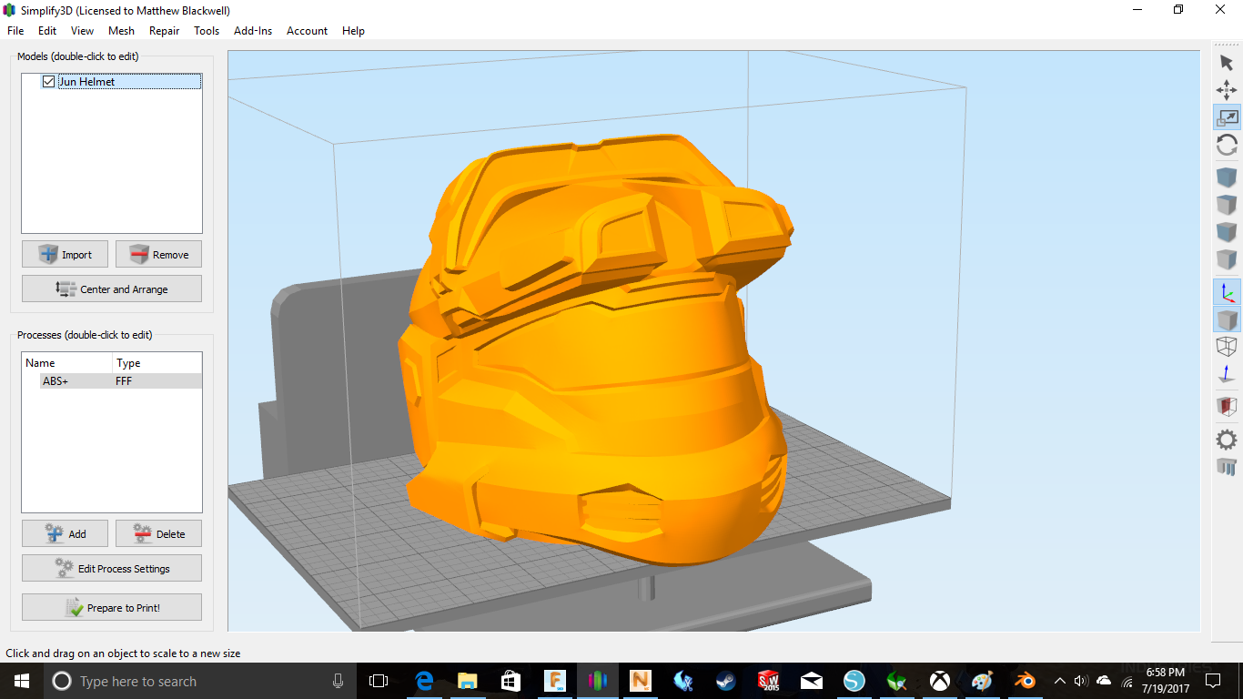The image size is (1243, 699).
Task: Open the Edit menu
Action: pyautogui.click(x=47, y=31)
